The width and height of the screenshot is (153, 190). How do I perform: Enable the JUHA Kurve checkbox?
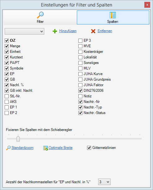coord(80,74)
